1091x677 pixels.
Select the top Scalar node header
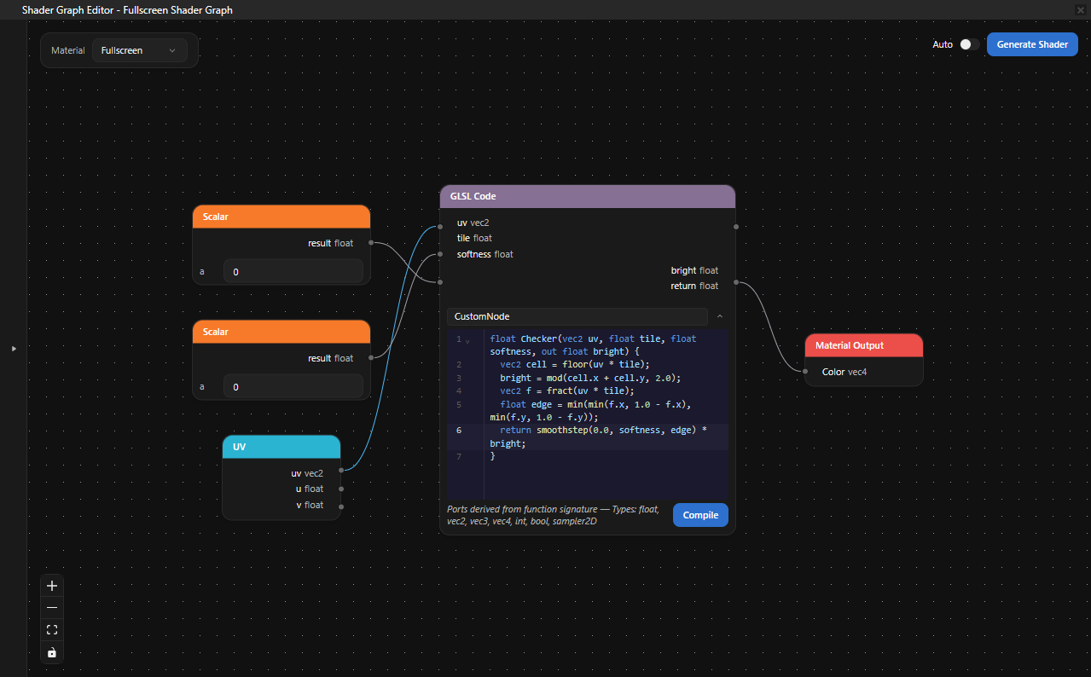click(281, 217)
